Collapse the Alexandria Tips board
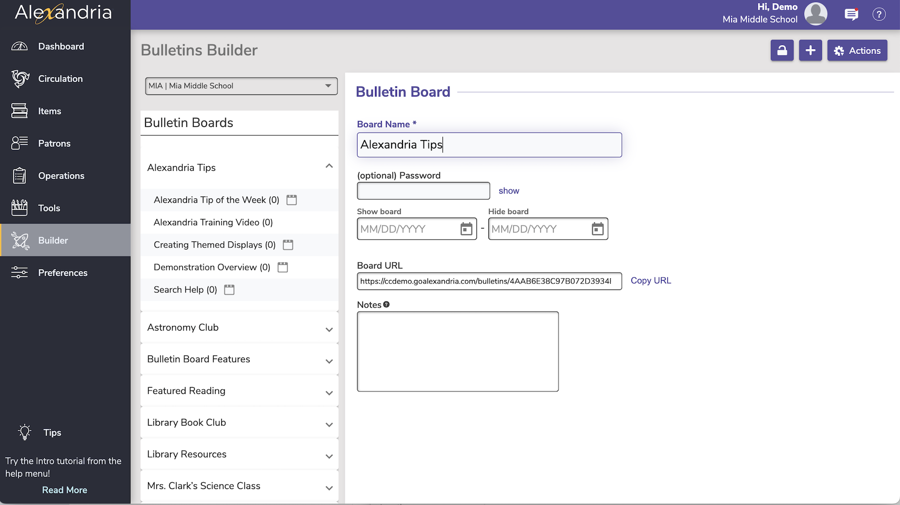The image size is (900, 505). 329,165
